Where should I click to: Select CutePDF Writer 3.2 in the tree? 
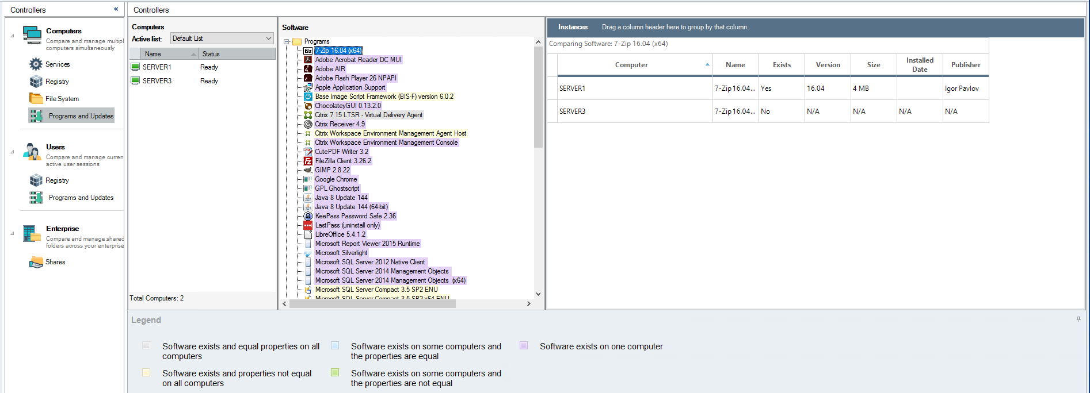click(x=342, y=152)
